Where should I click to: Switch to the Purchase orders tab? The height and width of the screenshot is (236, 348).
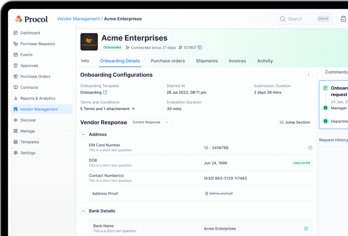coord(168,61)
